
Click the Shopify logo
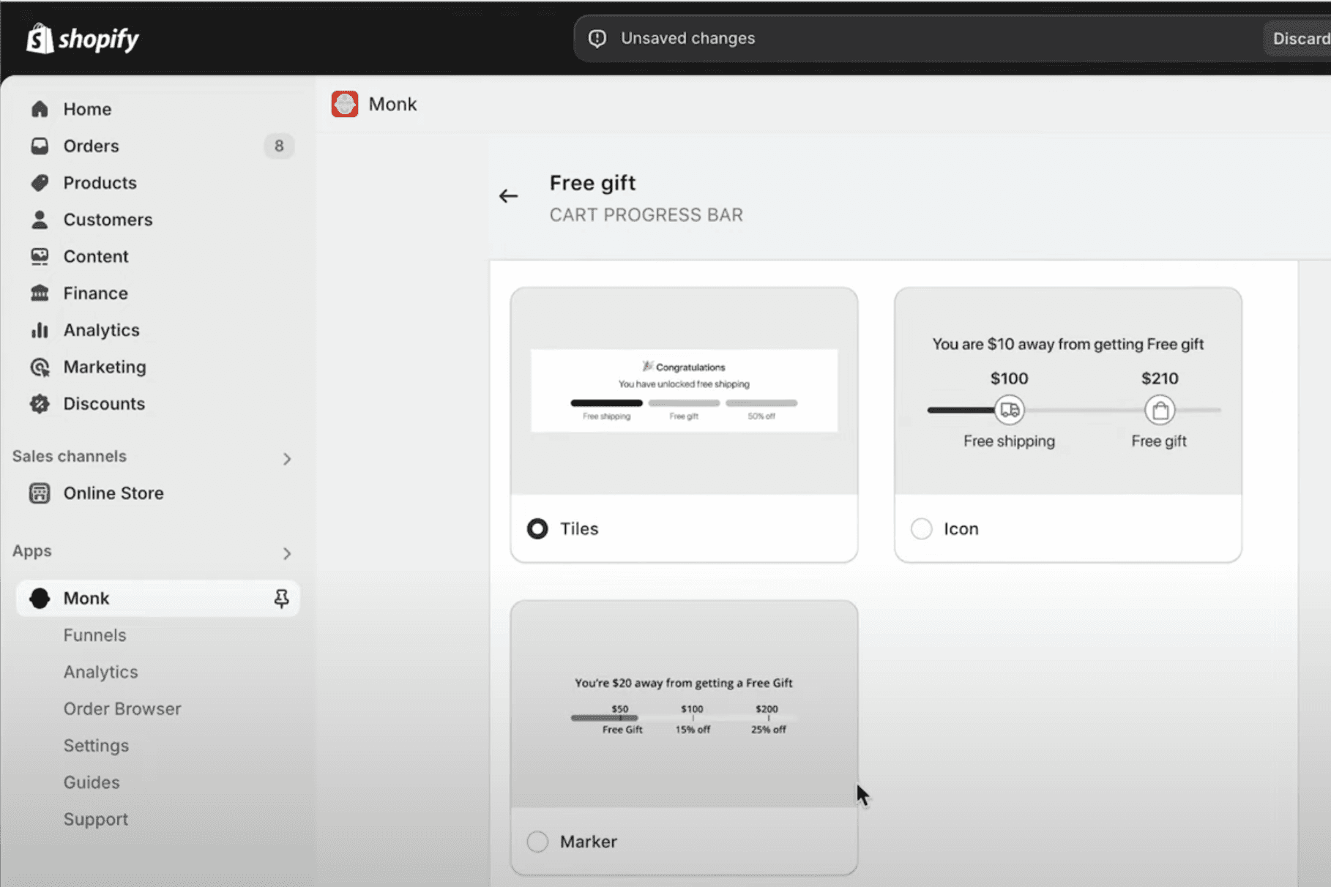83,38
